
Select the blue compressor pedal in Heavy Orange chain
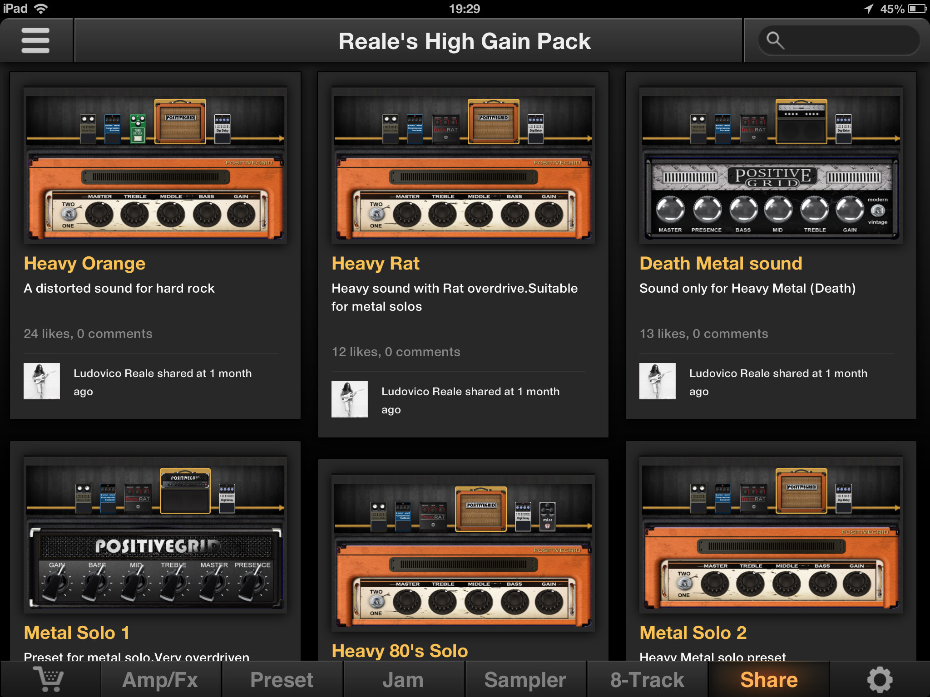(113, 129)
